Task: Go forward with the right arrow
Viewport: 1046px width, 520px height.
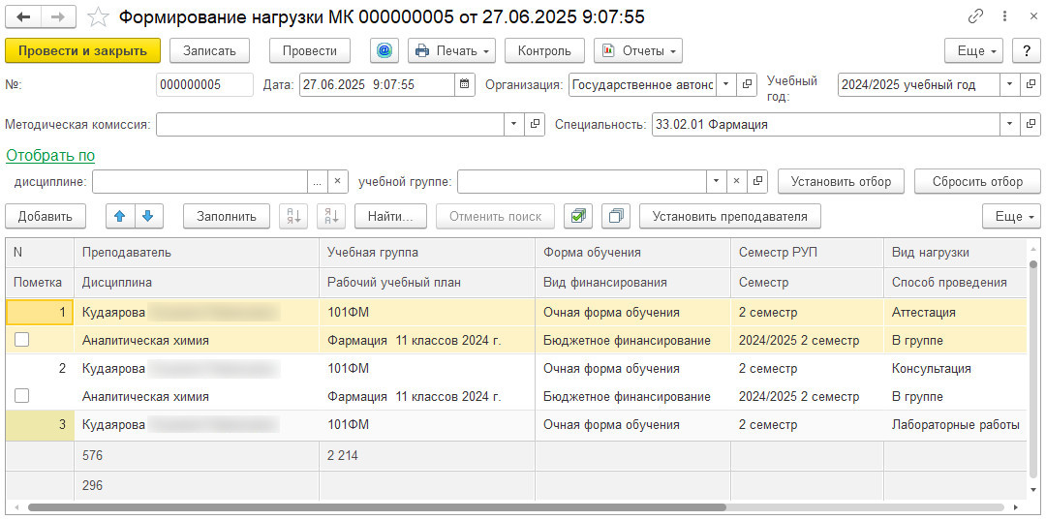Action: (x=58, y=16)
